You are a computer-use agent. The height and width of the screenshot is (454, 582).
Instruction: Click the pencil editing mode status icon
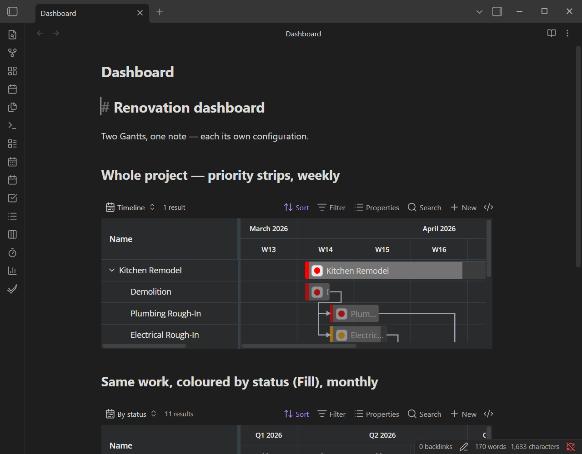[x=464, y=447]
